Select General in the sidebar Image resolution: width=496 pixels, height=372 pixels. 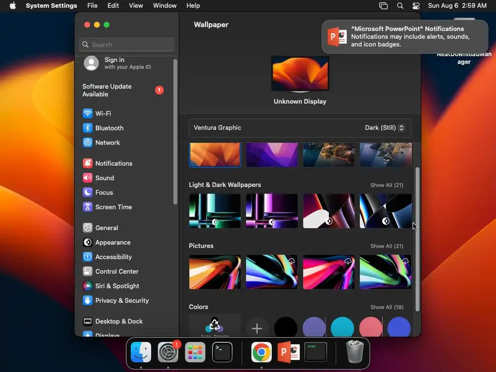tap(100, 228)
